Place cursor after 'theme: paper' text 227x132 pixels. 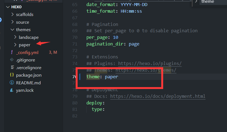pyautogui.click(x=118, y=77)
